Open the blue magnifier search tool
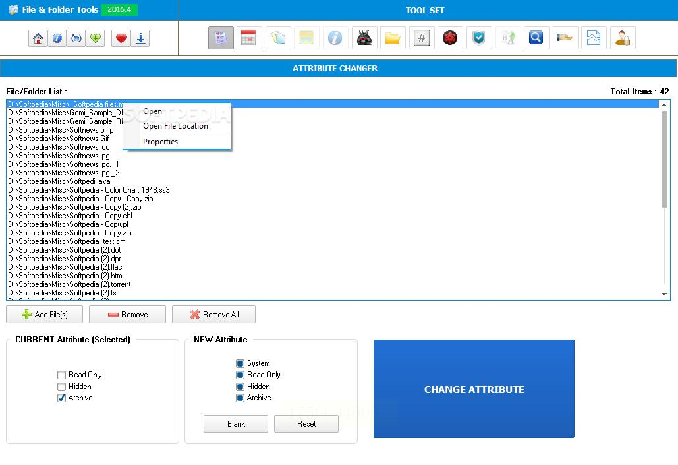 [x=536, y=38]
